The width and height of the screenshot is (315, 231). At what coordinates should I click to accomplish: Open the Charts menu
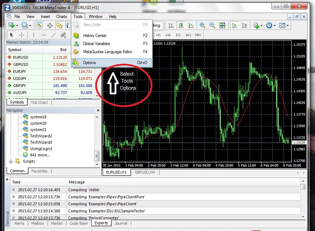[x=61, y=17]
